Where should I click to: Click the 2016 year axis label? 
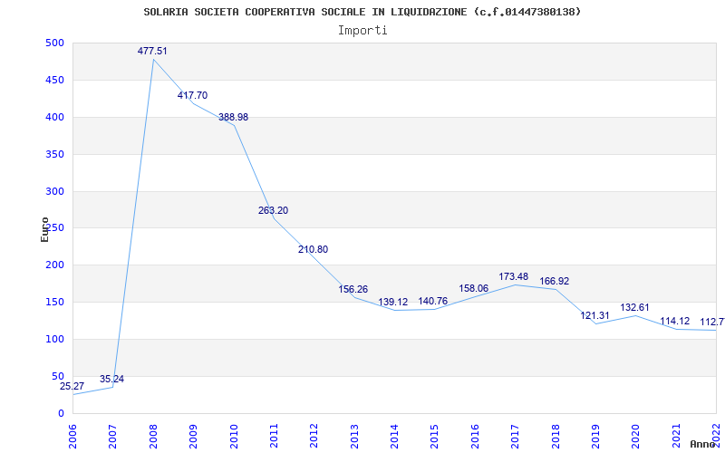point(475,436)
